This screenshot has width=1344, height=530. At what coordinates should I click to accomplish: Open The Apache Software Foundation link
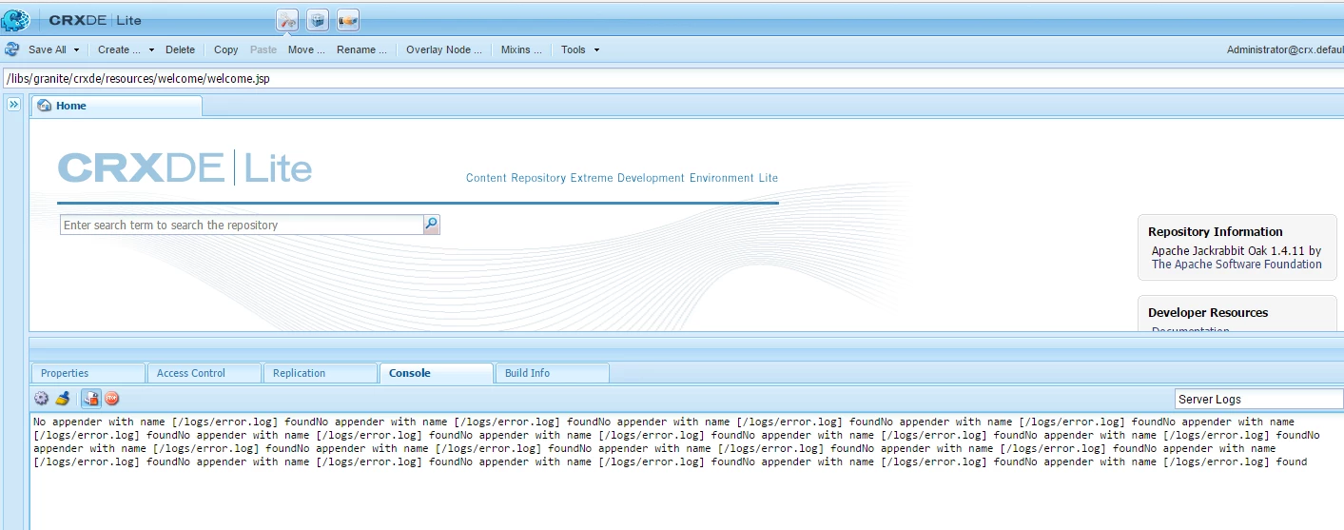1237,265
